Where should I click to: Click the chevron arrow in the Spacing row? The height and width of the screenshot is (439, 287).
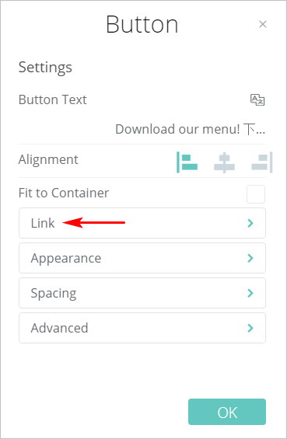(250, 293)
